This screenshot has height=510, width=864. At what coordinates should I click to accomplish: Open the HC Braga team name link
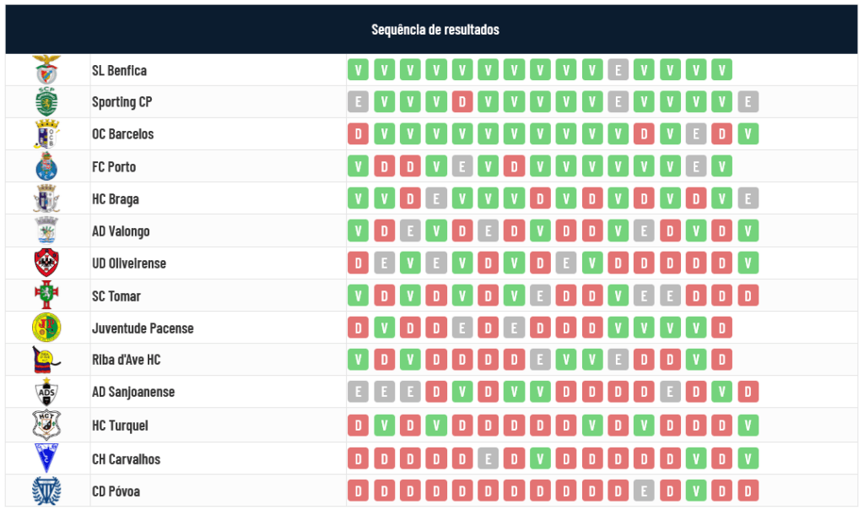(116, 199)
